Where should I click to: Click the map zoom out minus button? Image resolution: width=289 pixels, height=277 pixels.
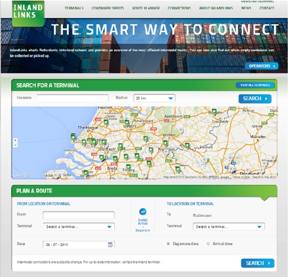15,145
